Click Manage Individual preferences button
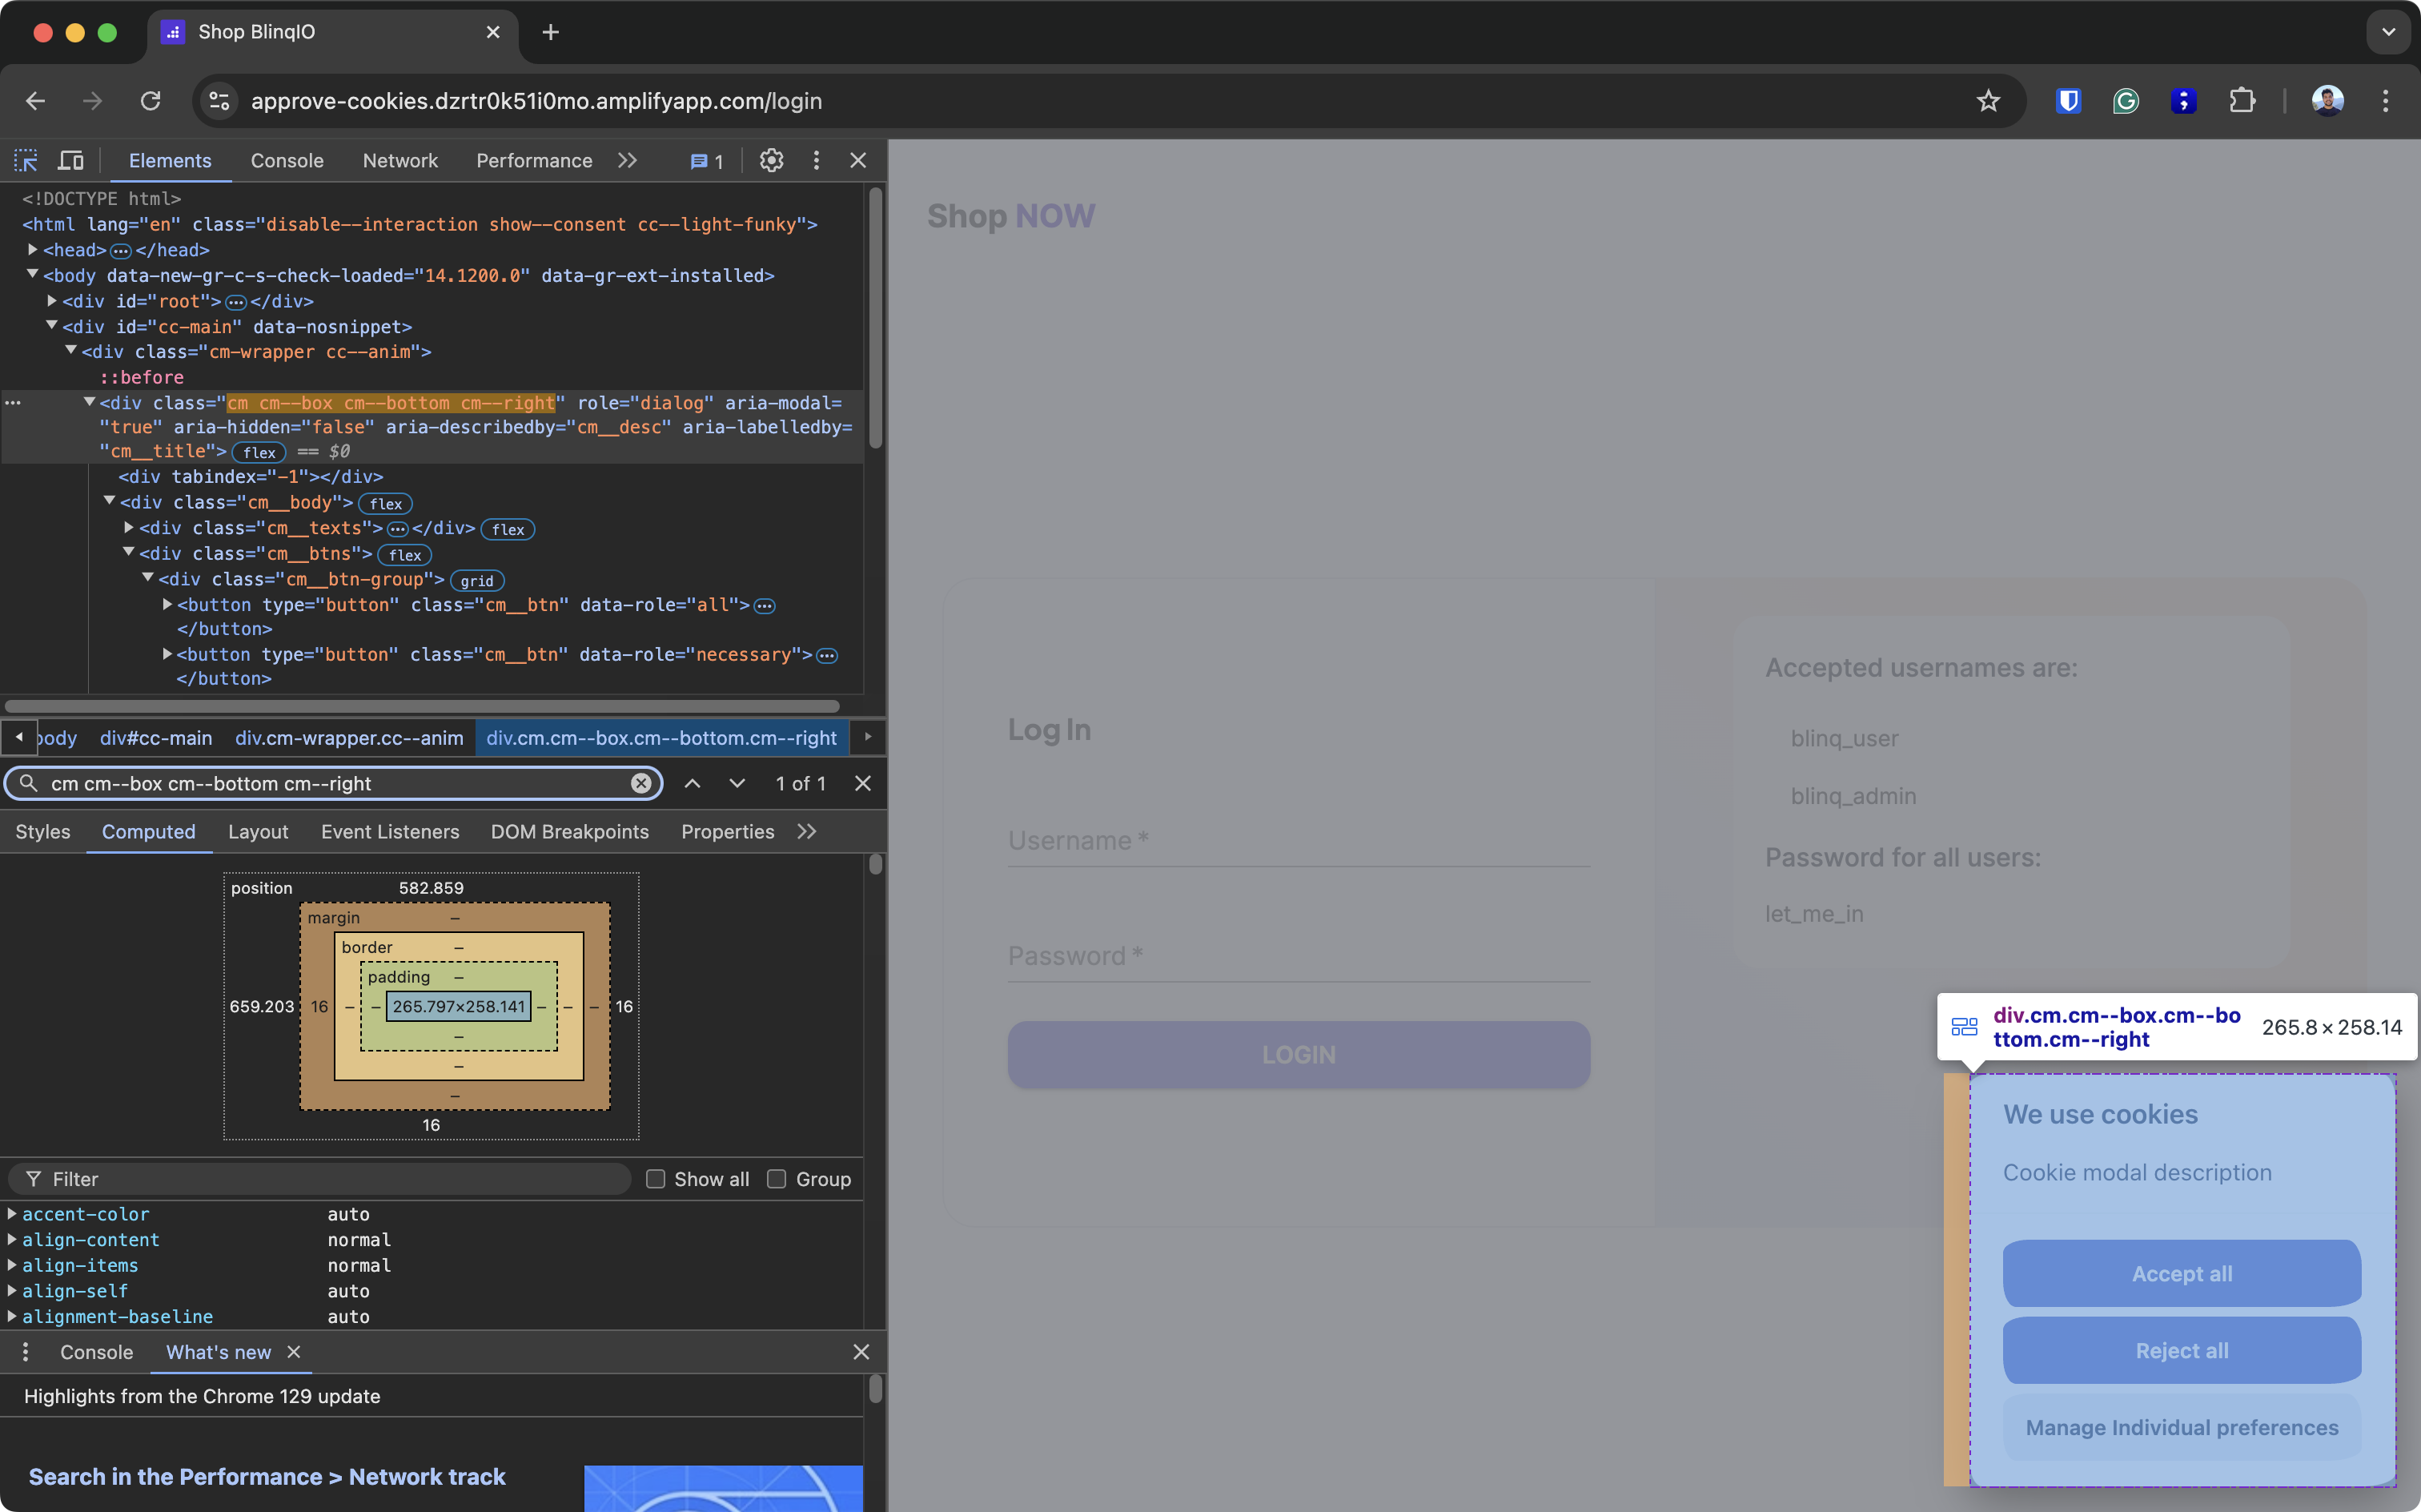 click(2181, 1427)
